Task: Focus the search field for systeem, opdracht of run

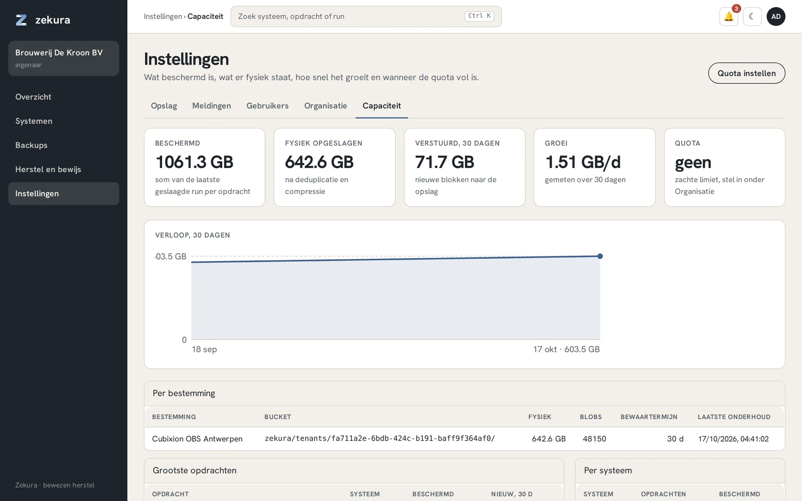Action: pos(366,16)
